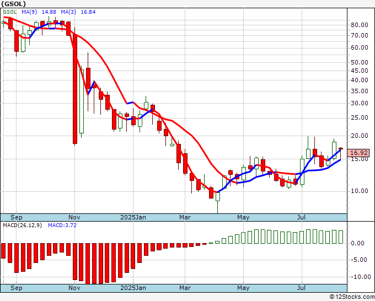Select Nov on the MACD panel time axis
This screenshot has height=301, width=375.
(74, 288)
